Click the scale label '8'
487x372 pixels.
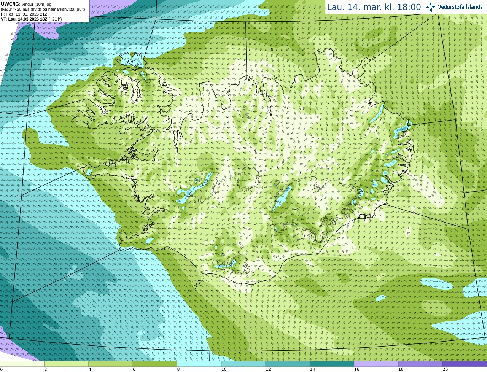[178, 369]
